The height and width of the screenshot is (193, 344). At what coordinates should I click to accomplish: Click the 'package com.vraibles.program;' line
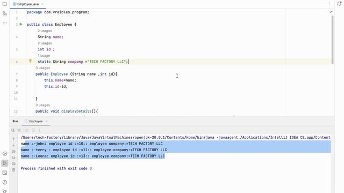click(58, 12)
